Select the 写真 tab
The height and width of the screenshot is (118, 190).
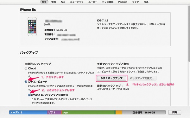tap(146, 2)
